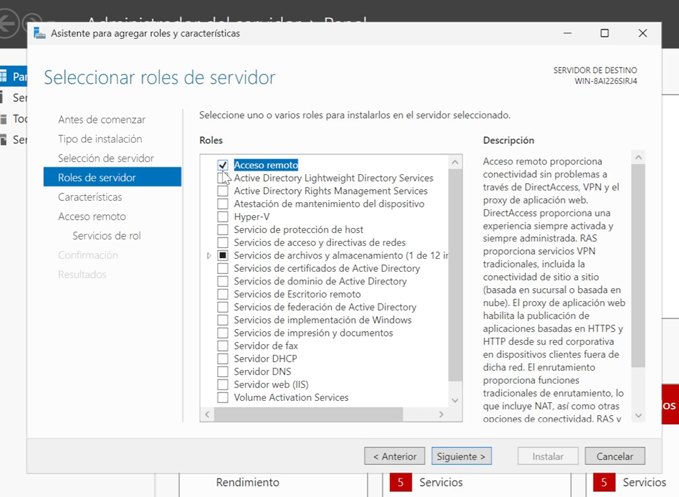Viewport: 679px width, 497px height.
Task: Expand Servicios de archivos y almacenamiento
Action: [209, 256]
